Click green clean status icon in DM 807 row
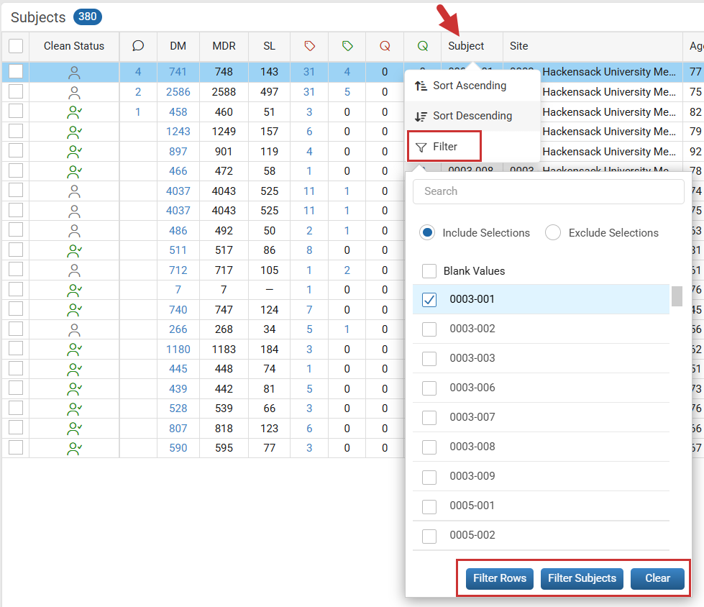The image size is (704, 607). [74, 429]
